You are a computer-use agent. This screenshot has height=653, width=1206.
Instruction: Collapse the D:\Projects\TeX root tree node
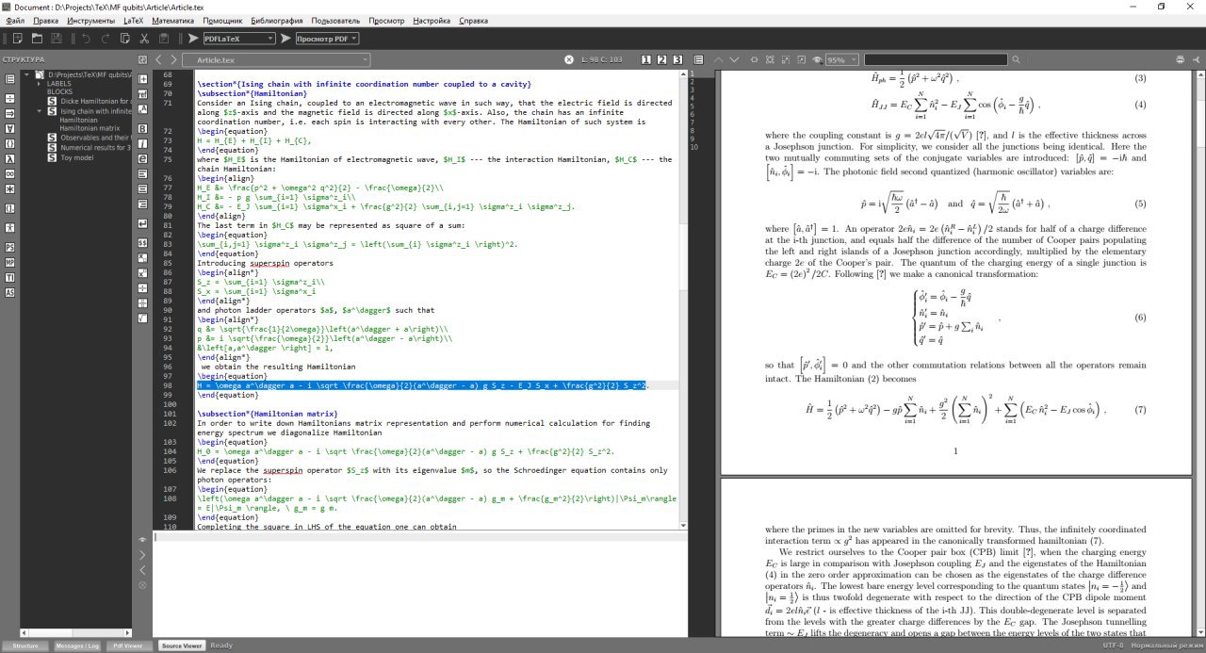point(26,74)
